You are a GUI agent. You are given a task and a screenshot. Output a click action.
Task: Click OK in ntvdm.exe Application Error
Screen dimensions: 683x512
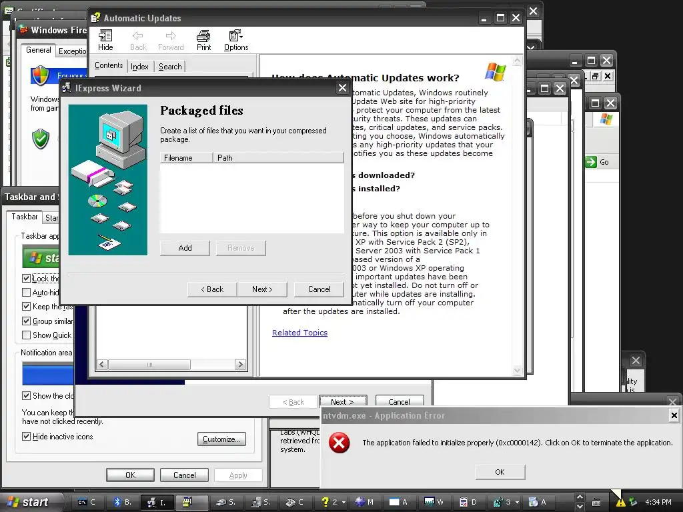pos(500,472)
